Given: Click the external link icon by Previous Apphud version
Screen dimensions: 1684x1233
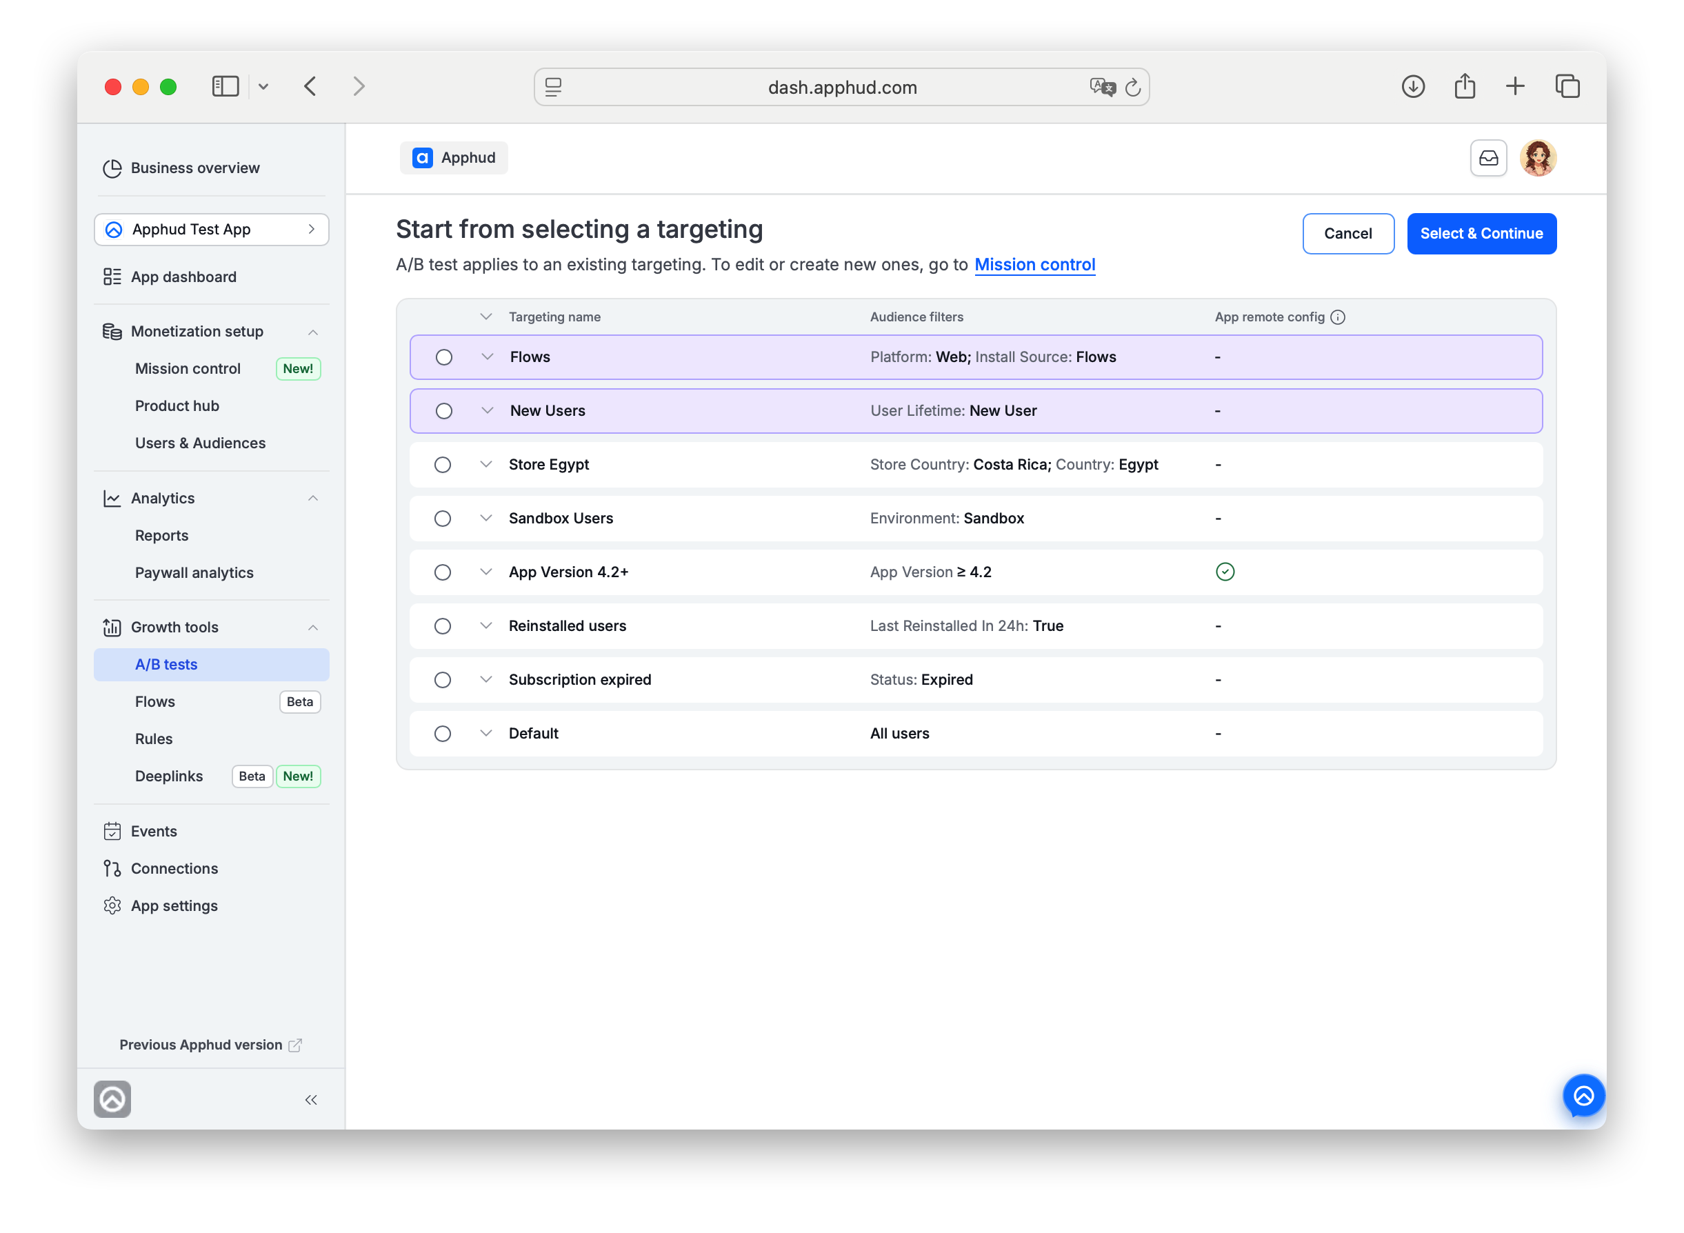Looking at the screenshot, I should tap(296, 1045).
